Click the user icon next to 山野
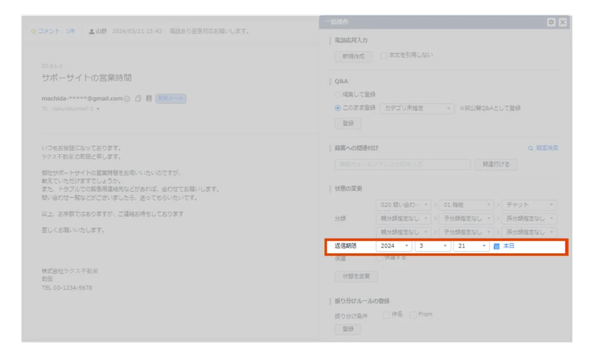This screenshot has height=356, width=593. tap(91, 31)
